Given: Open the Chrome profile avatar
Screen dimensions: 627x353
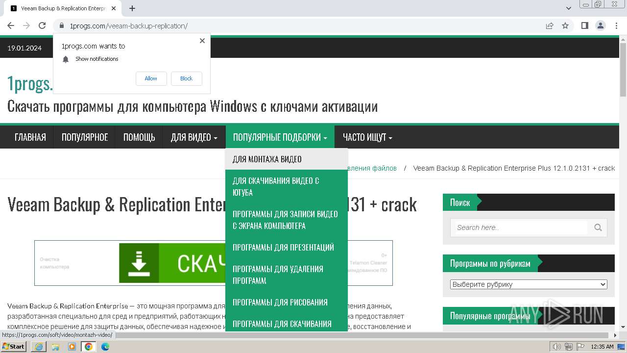Looking at the screenshot, I should point(600,25).
